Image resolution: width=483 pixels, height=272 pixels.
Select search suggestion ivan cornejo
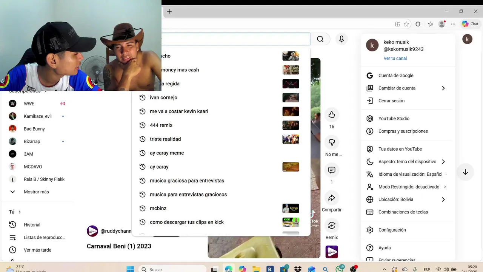point(221,97)
